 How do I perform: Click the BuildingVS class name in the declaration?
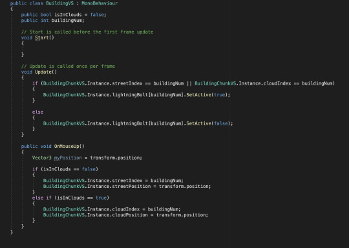click(59, 3)
